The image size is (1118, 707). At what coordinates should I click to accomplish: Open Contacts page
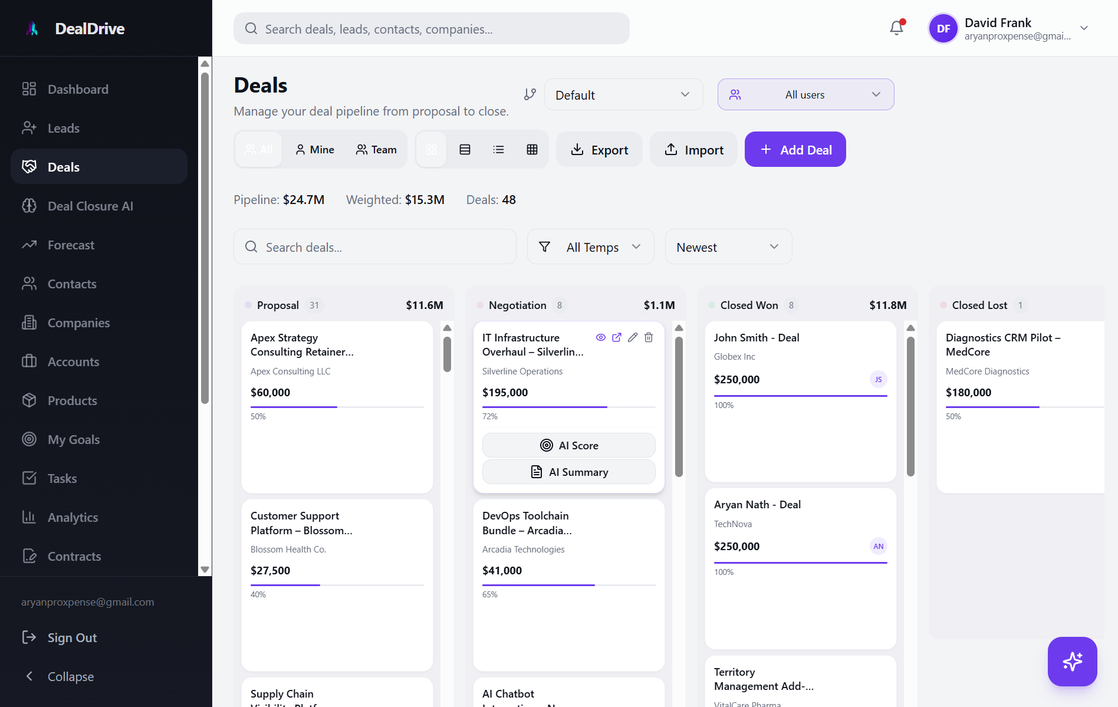99,284
